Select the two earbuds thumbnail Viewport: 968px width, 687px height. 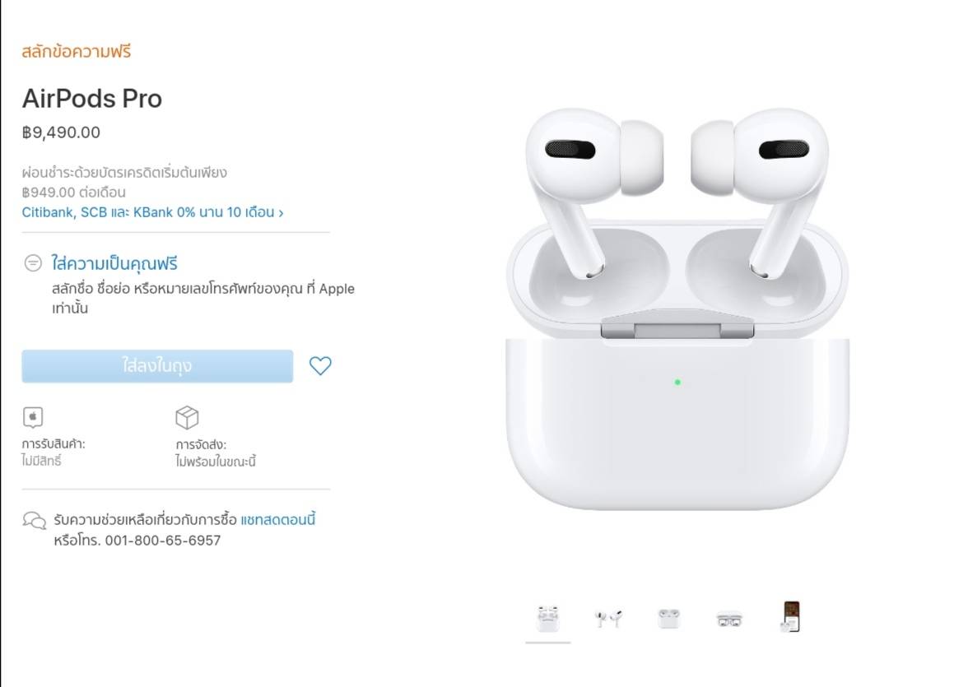tap(608, 618)
